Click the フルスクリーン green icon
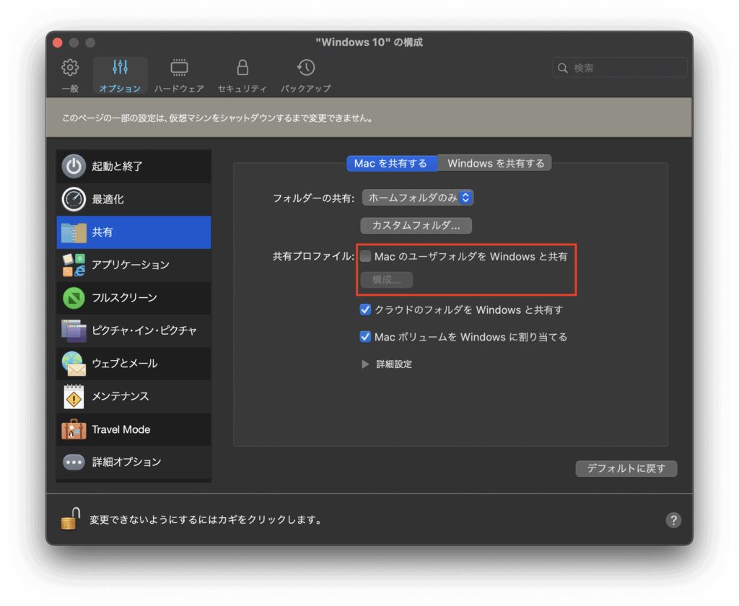The width and height of the screenshot is (739, 606). coord(74,298)
